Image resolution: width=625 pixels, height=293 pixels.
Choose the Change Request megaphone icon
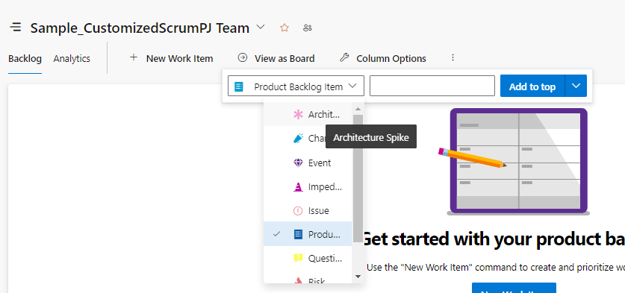[x=298, y=139]
